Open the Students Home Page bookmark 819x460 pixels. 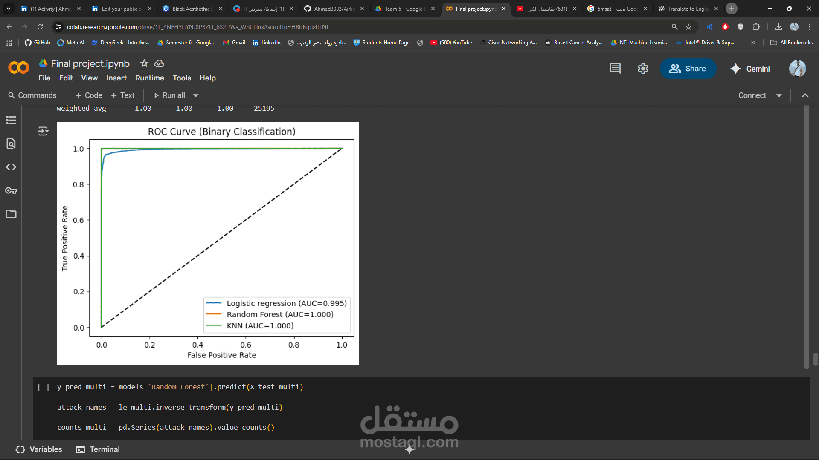click(x=381, y=43)
